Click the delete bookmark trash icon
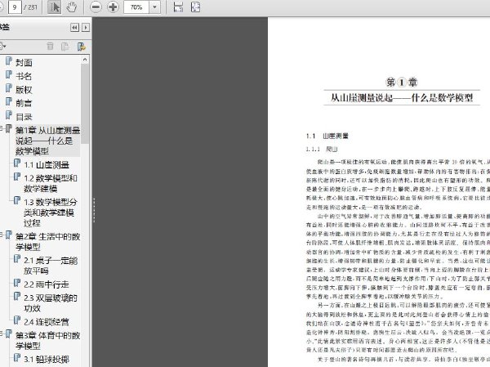 click(50, 47)
